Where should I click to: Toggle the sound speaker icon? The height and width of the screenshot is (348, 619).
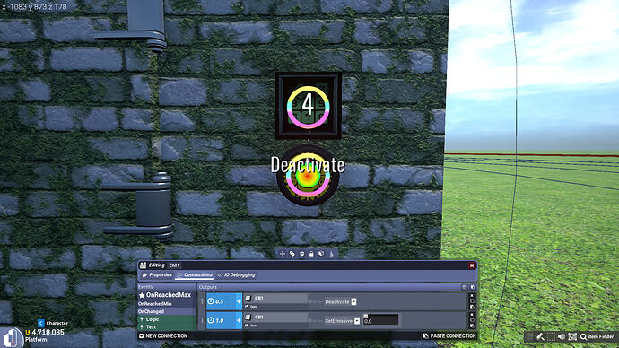point(562,336)
